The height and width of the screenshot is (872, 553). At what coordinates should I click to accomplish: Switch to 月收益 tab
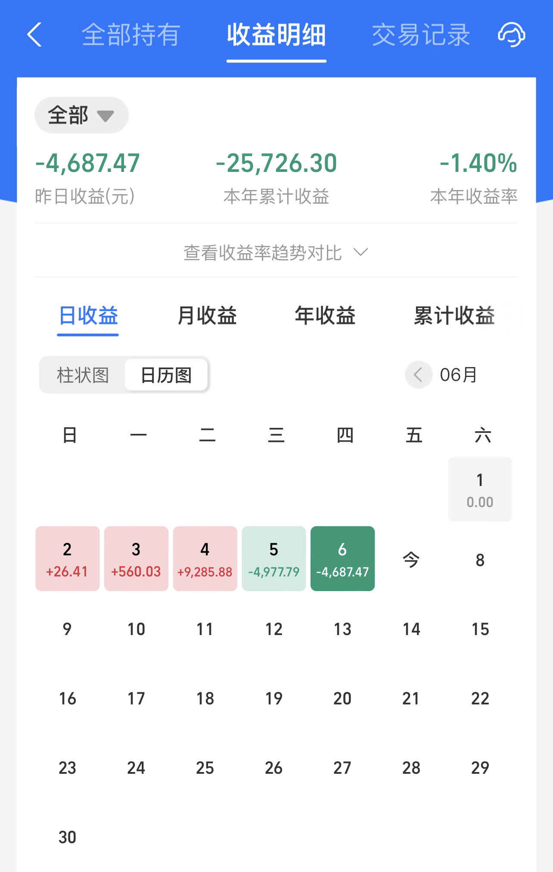click(x=207, y=315)
